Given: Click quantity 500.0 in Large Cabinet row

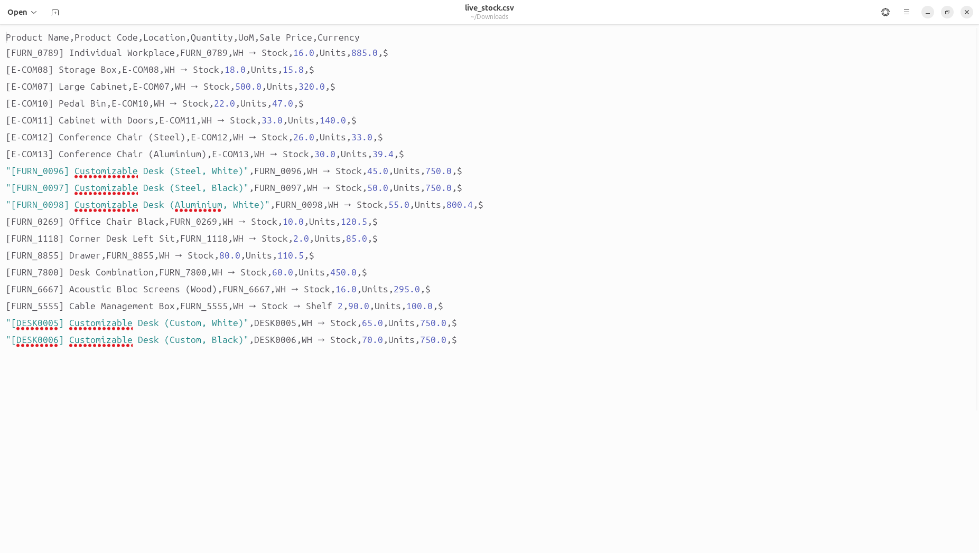Looking at the screenshot, I should pos(248,87).
